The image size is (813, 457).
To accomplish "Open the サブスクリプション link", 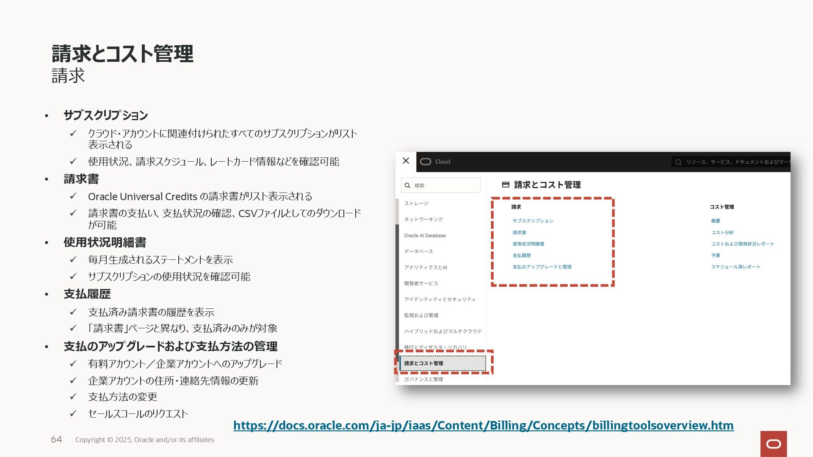I will [x=533, y=221].
